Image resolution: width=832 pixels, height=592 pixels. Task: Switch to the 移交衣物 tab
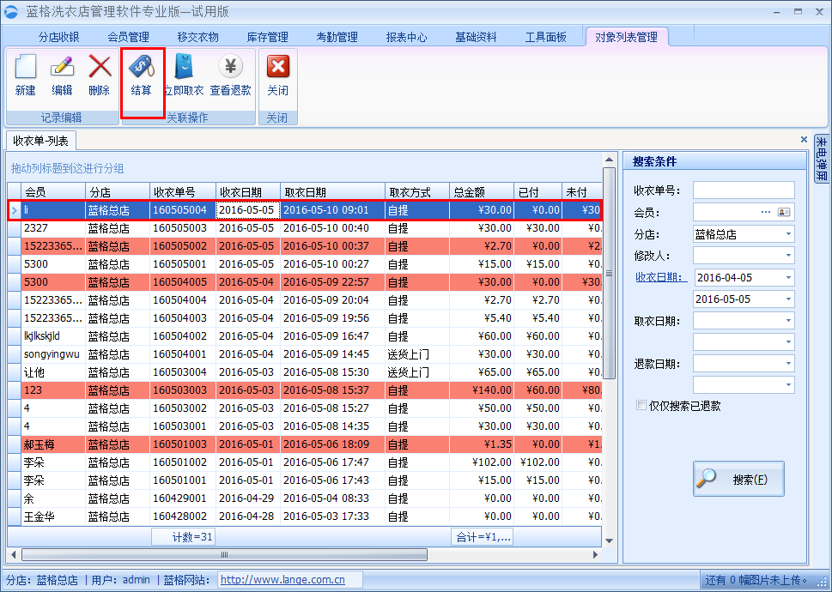pyautogui.click(x=198, y=37)
